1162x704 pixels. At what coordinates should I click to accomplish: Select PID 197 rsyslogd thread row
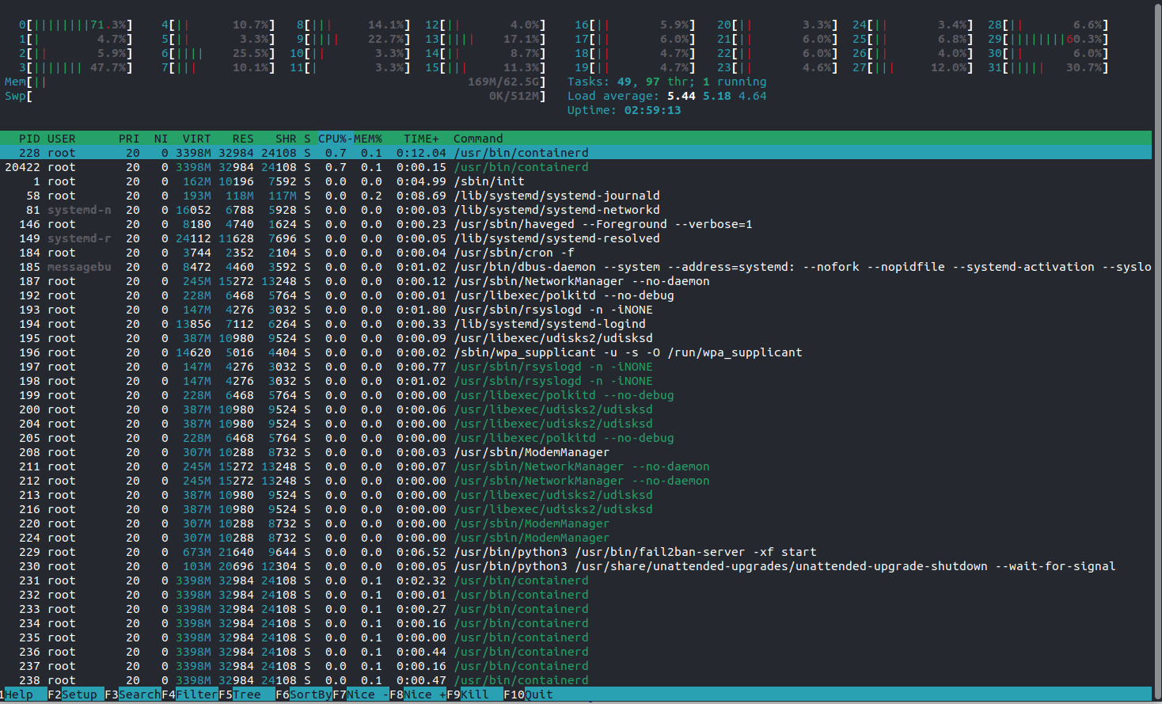coord(575,367)
